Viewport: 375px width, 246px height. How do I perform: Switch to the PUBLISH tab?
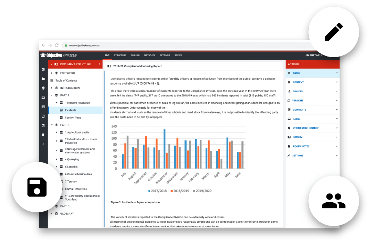coord(135,55)
